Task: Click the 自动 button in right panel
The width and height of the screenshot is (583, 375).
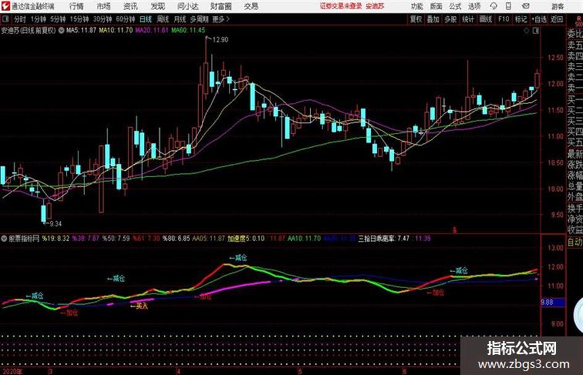Action: (x=575, y=242)
